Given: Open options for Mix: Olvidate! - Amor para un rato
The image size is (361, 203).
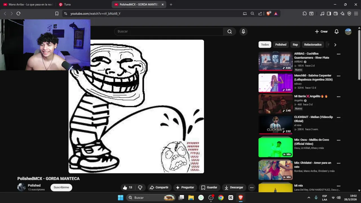Looking at the screenshot, I should 338,163.
